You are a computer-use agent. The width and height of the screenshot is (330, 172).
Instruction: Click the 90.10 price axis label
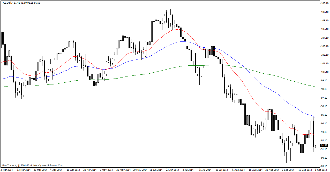tap(325, 158)
